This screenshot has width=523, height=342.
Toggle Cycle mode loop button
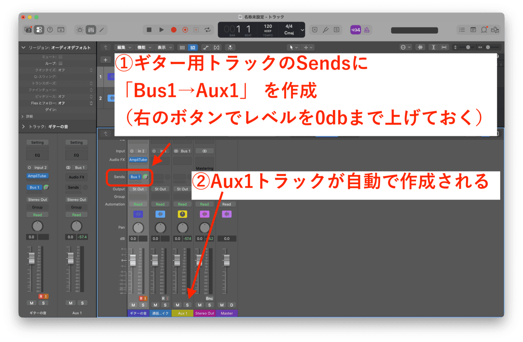208,29
